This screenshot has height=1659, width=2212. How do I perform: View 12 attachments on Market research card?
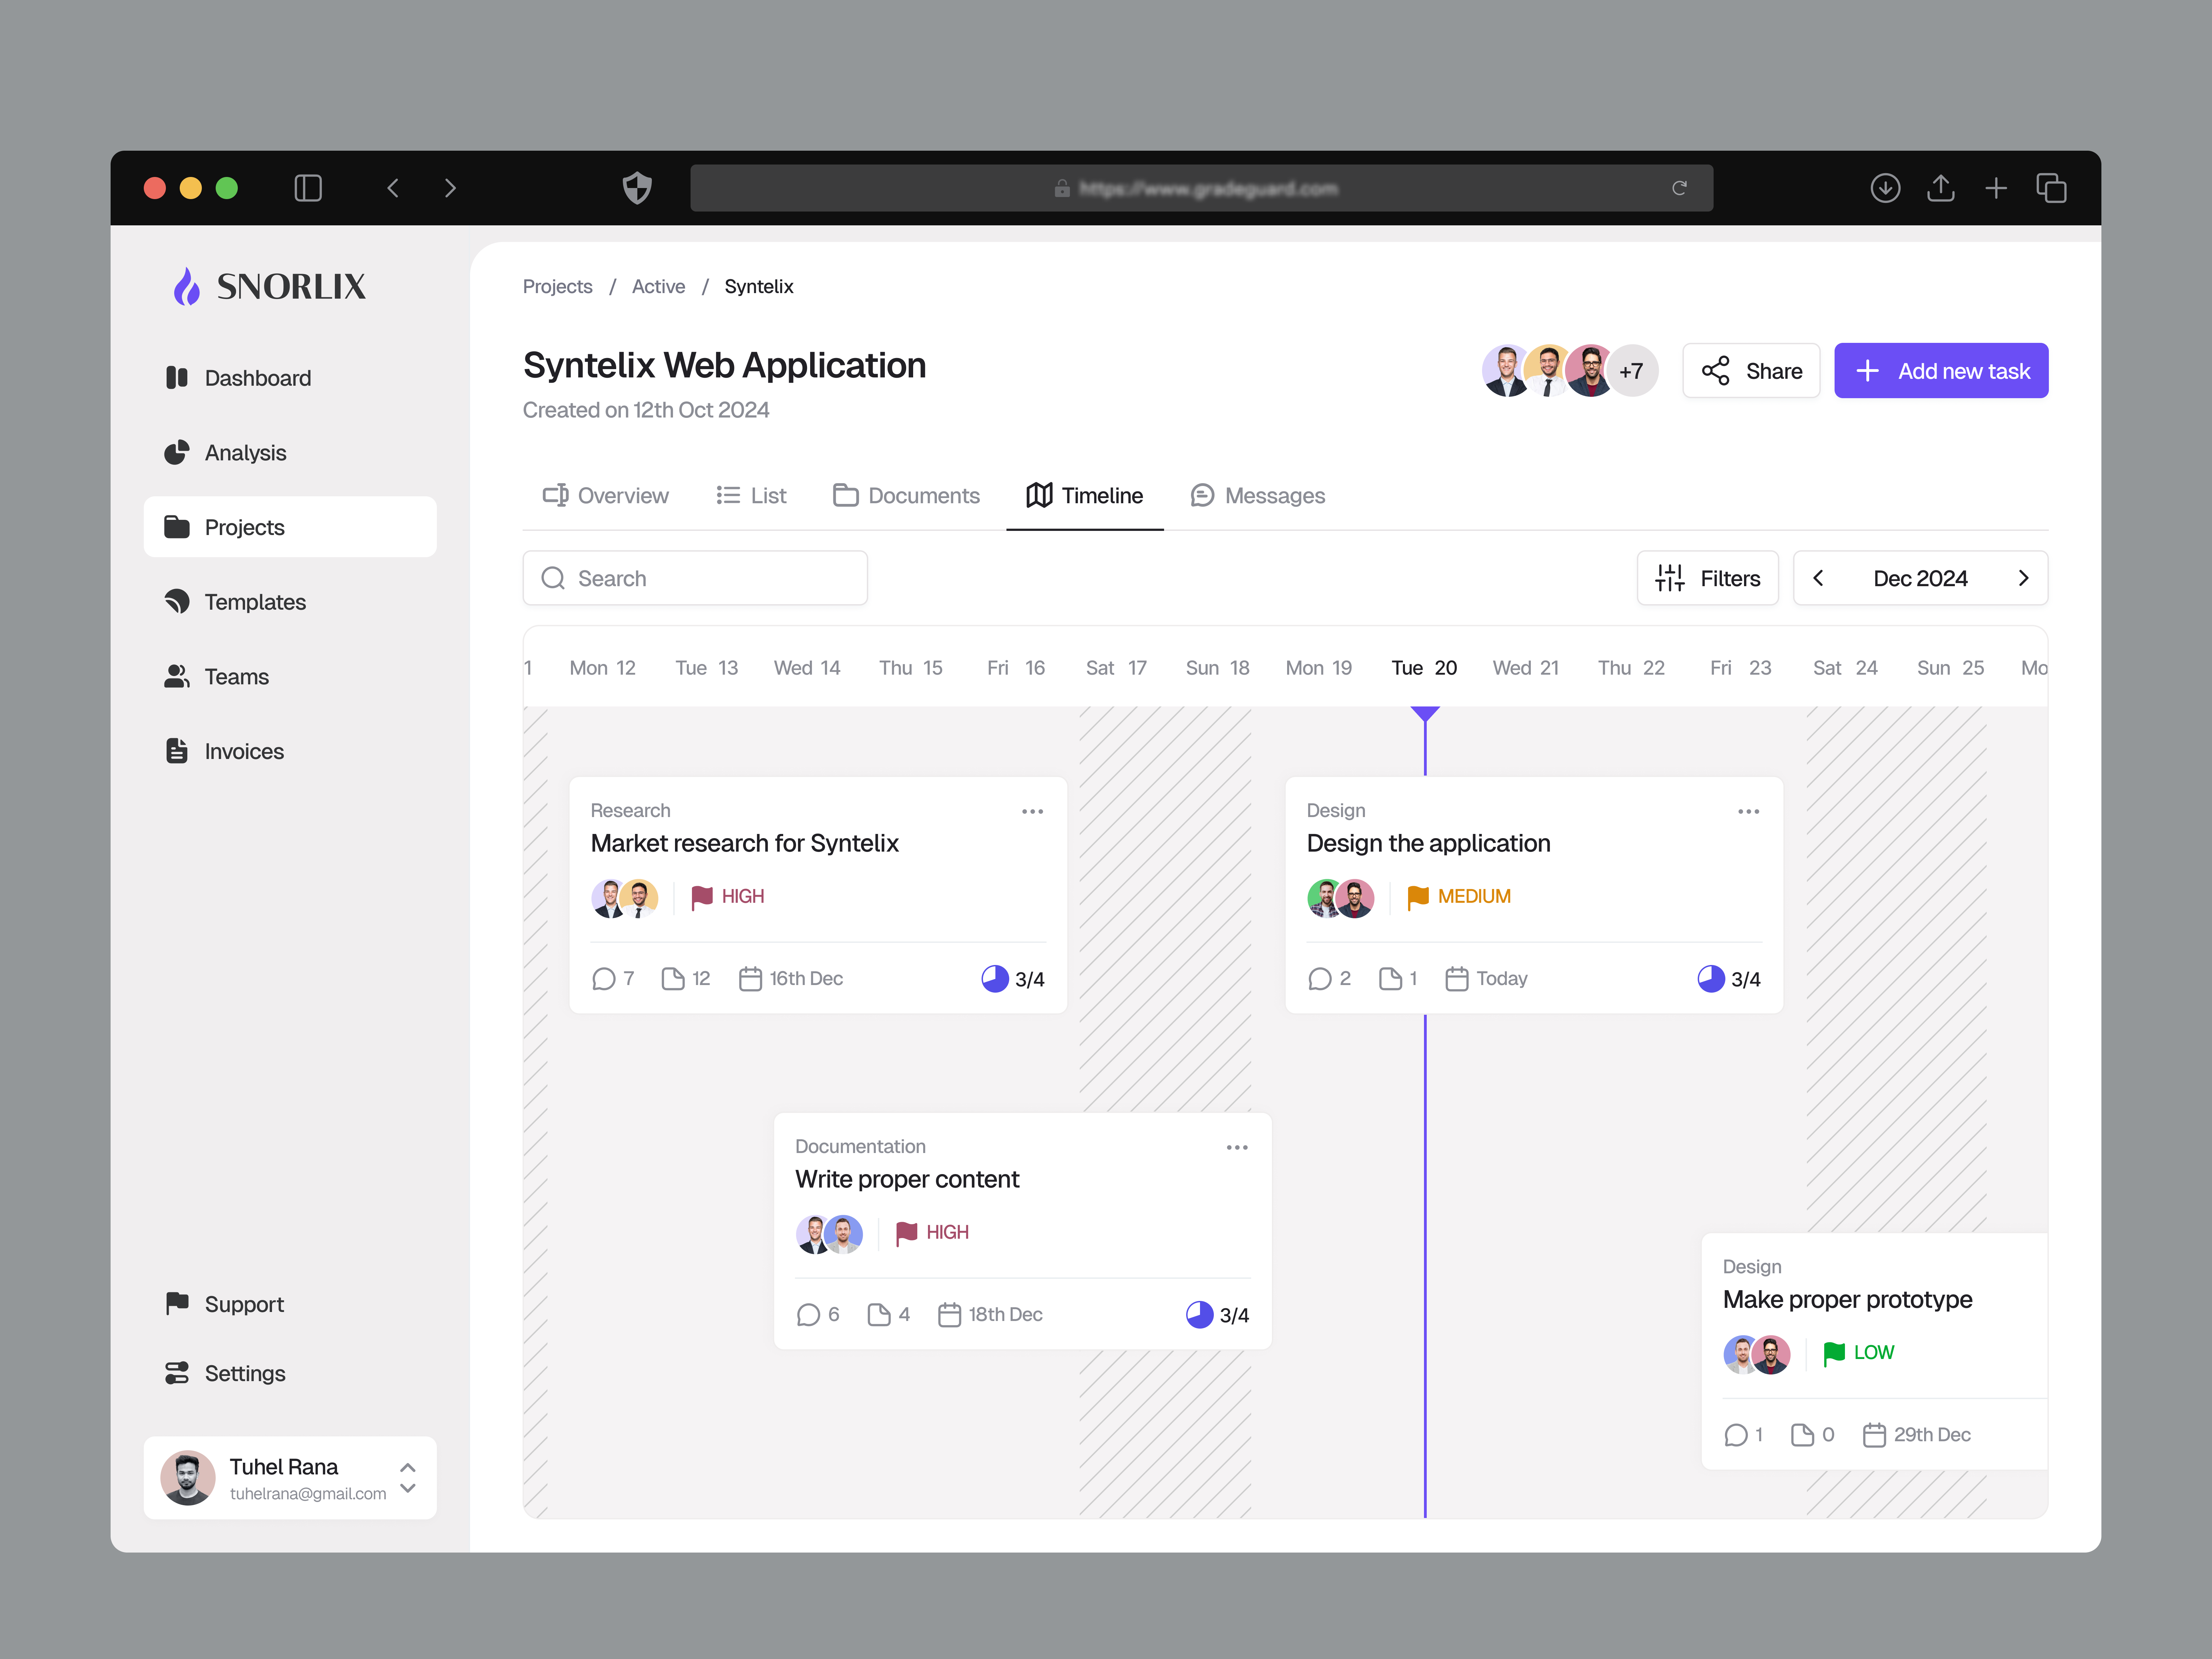tap(686, 979)
